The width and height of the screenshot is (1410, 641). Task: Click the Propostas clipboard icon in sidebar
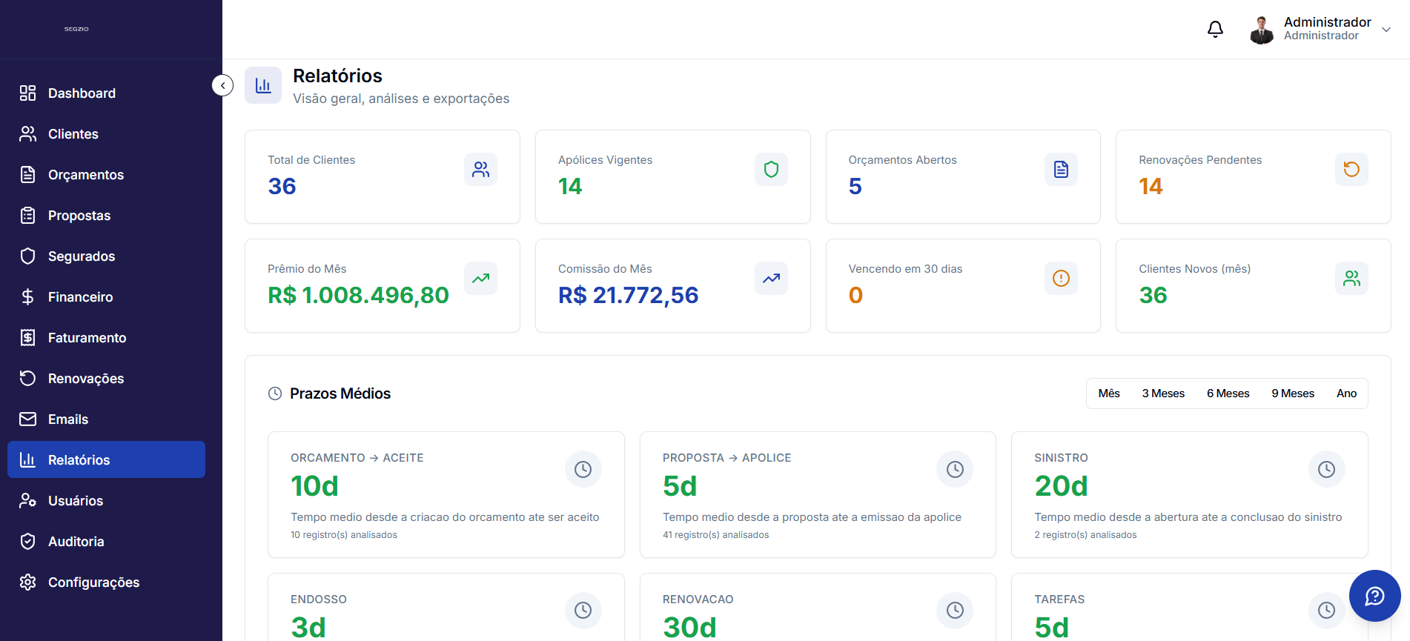[x=27, y=215]
